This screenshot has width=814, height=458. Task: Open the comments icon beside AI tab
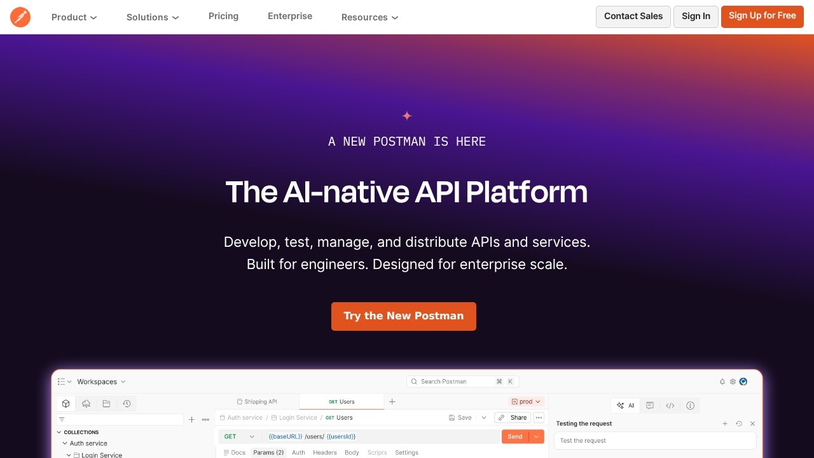649,405
